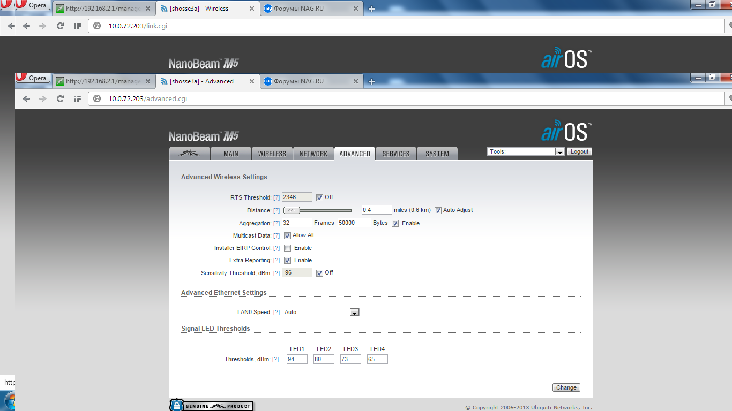Click the Distance slider handle
The image size is (732, 411).
(292, 210)
